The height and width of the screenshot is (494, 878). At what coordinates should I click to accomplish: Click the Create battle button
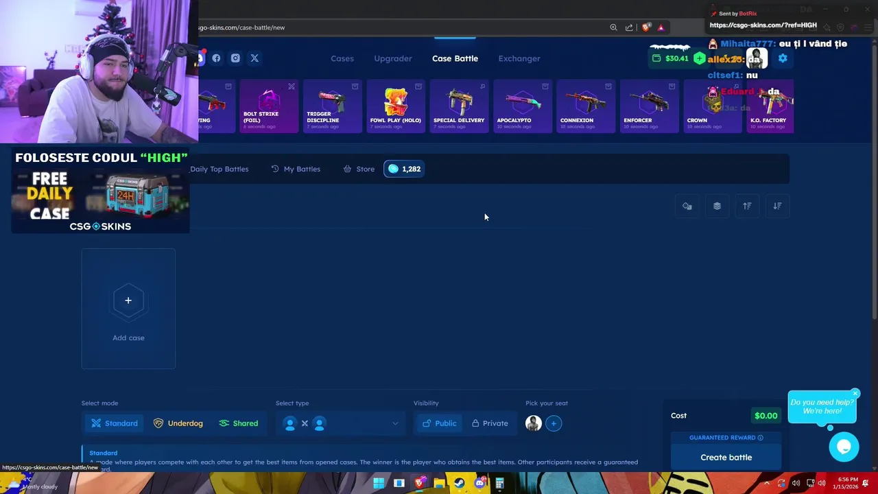pyautogui.click(x=726, y=457)
